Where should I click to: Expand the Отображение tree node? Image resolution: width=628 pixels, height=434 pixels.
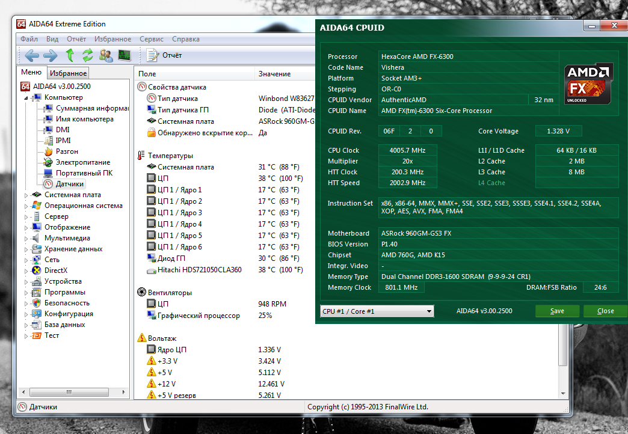tap(26, 228)
